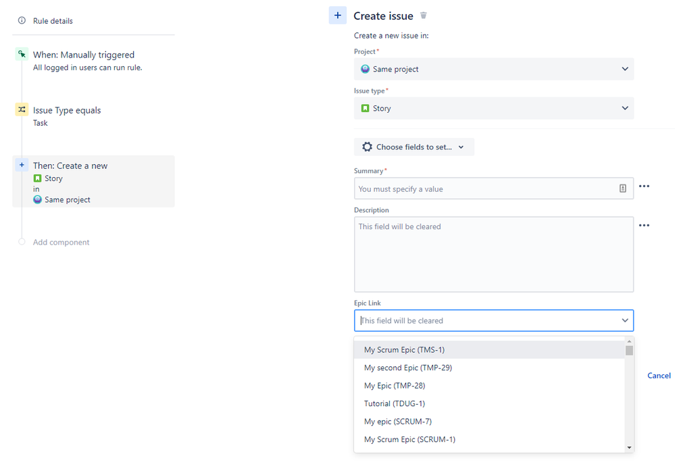This screenshot has height=473, width=675.
Task: Click the globe icon in the Project field
Action: click(366, 69)
